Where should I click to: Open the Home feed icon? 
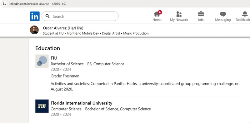(x=157, y=14)
